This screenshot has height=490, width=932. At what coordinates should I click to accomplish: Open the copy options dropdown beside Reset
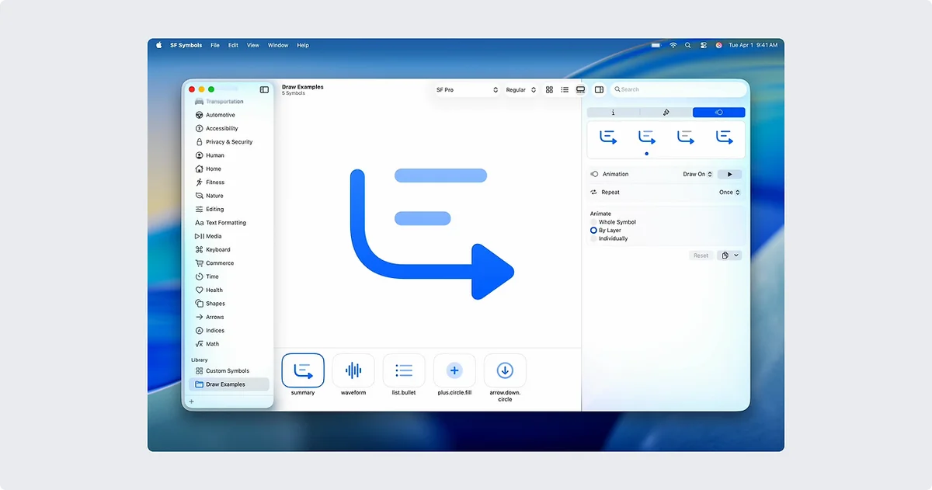[x=729, y=255]
